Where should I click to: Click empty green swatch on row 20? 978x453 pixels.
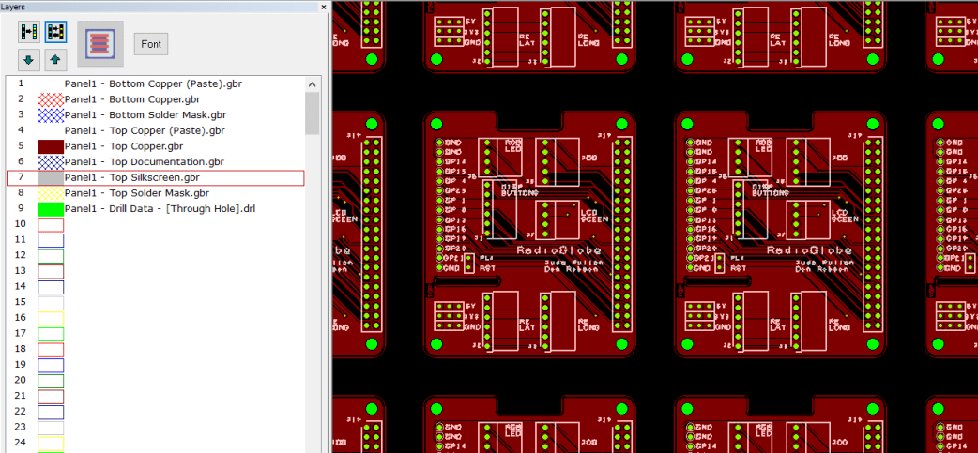click(x=51, y=381)
